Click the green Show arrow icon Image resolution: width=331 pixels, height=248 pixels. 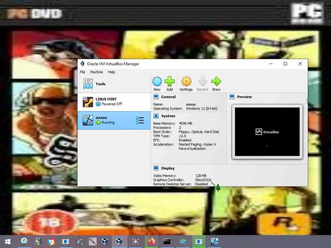coord(216,81)
